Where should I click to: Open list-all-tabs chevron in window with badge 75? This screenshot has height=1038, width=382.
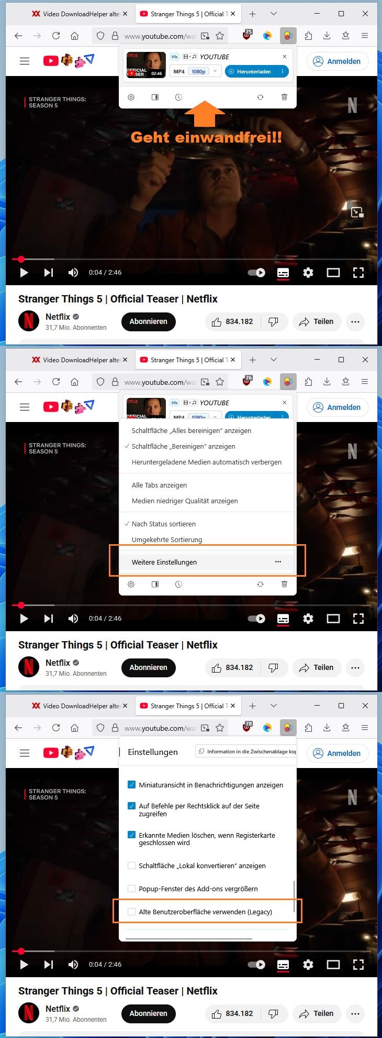coord(274,14)
